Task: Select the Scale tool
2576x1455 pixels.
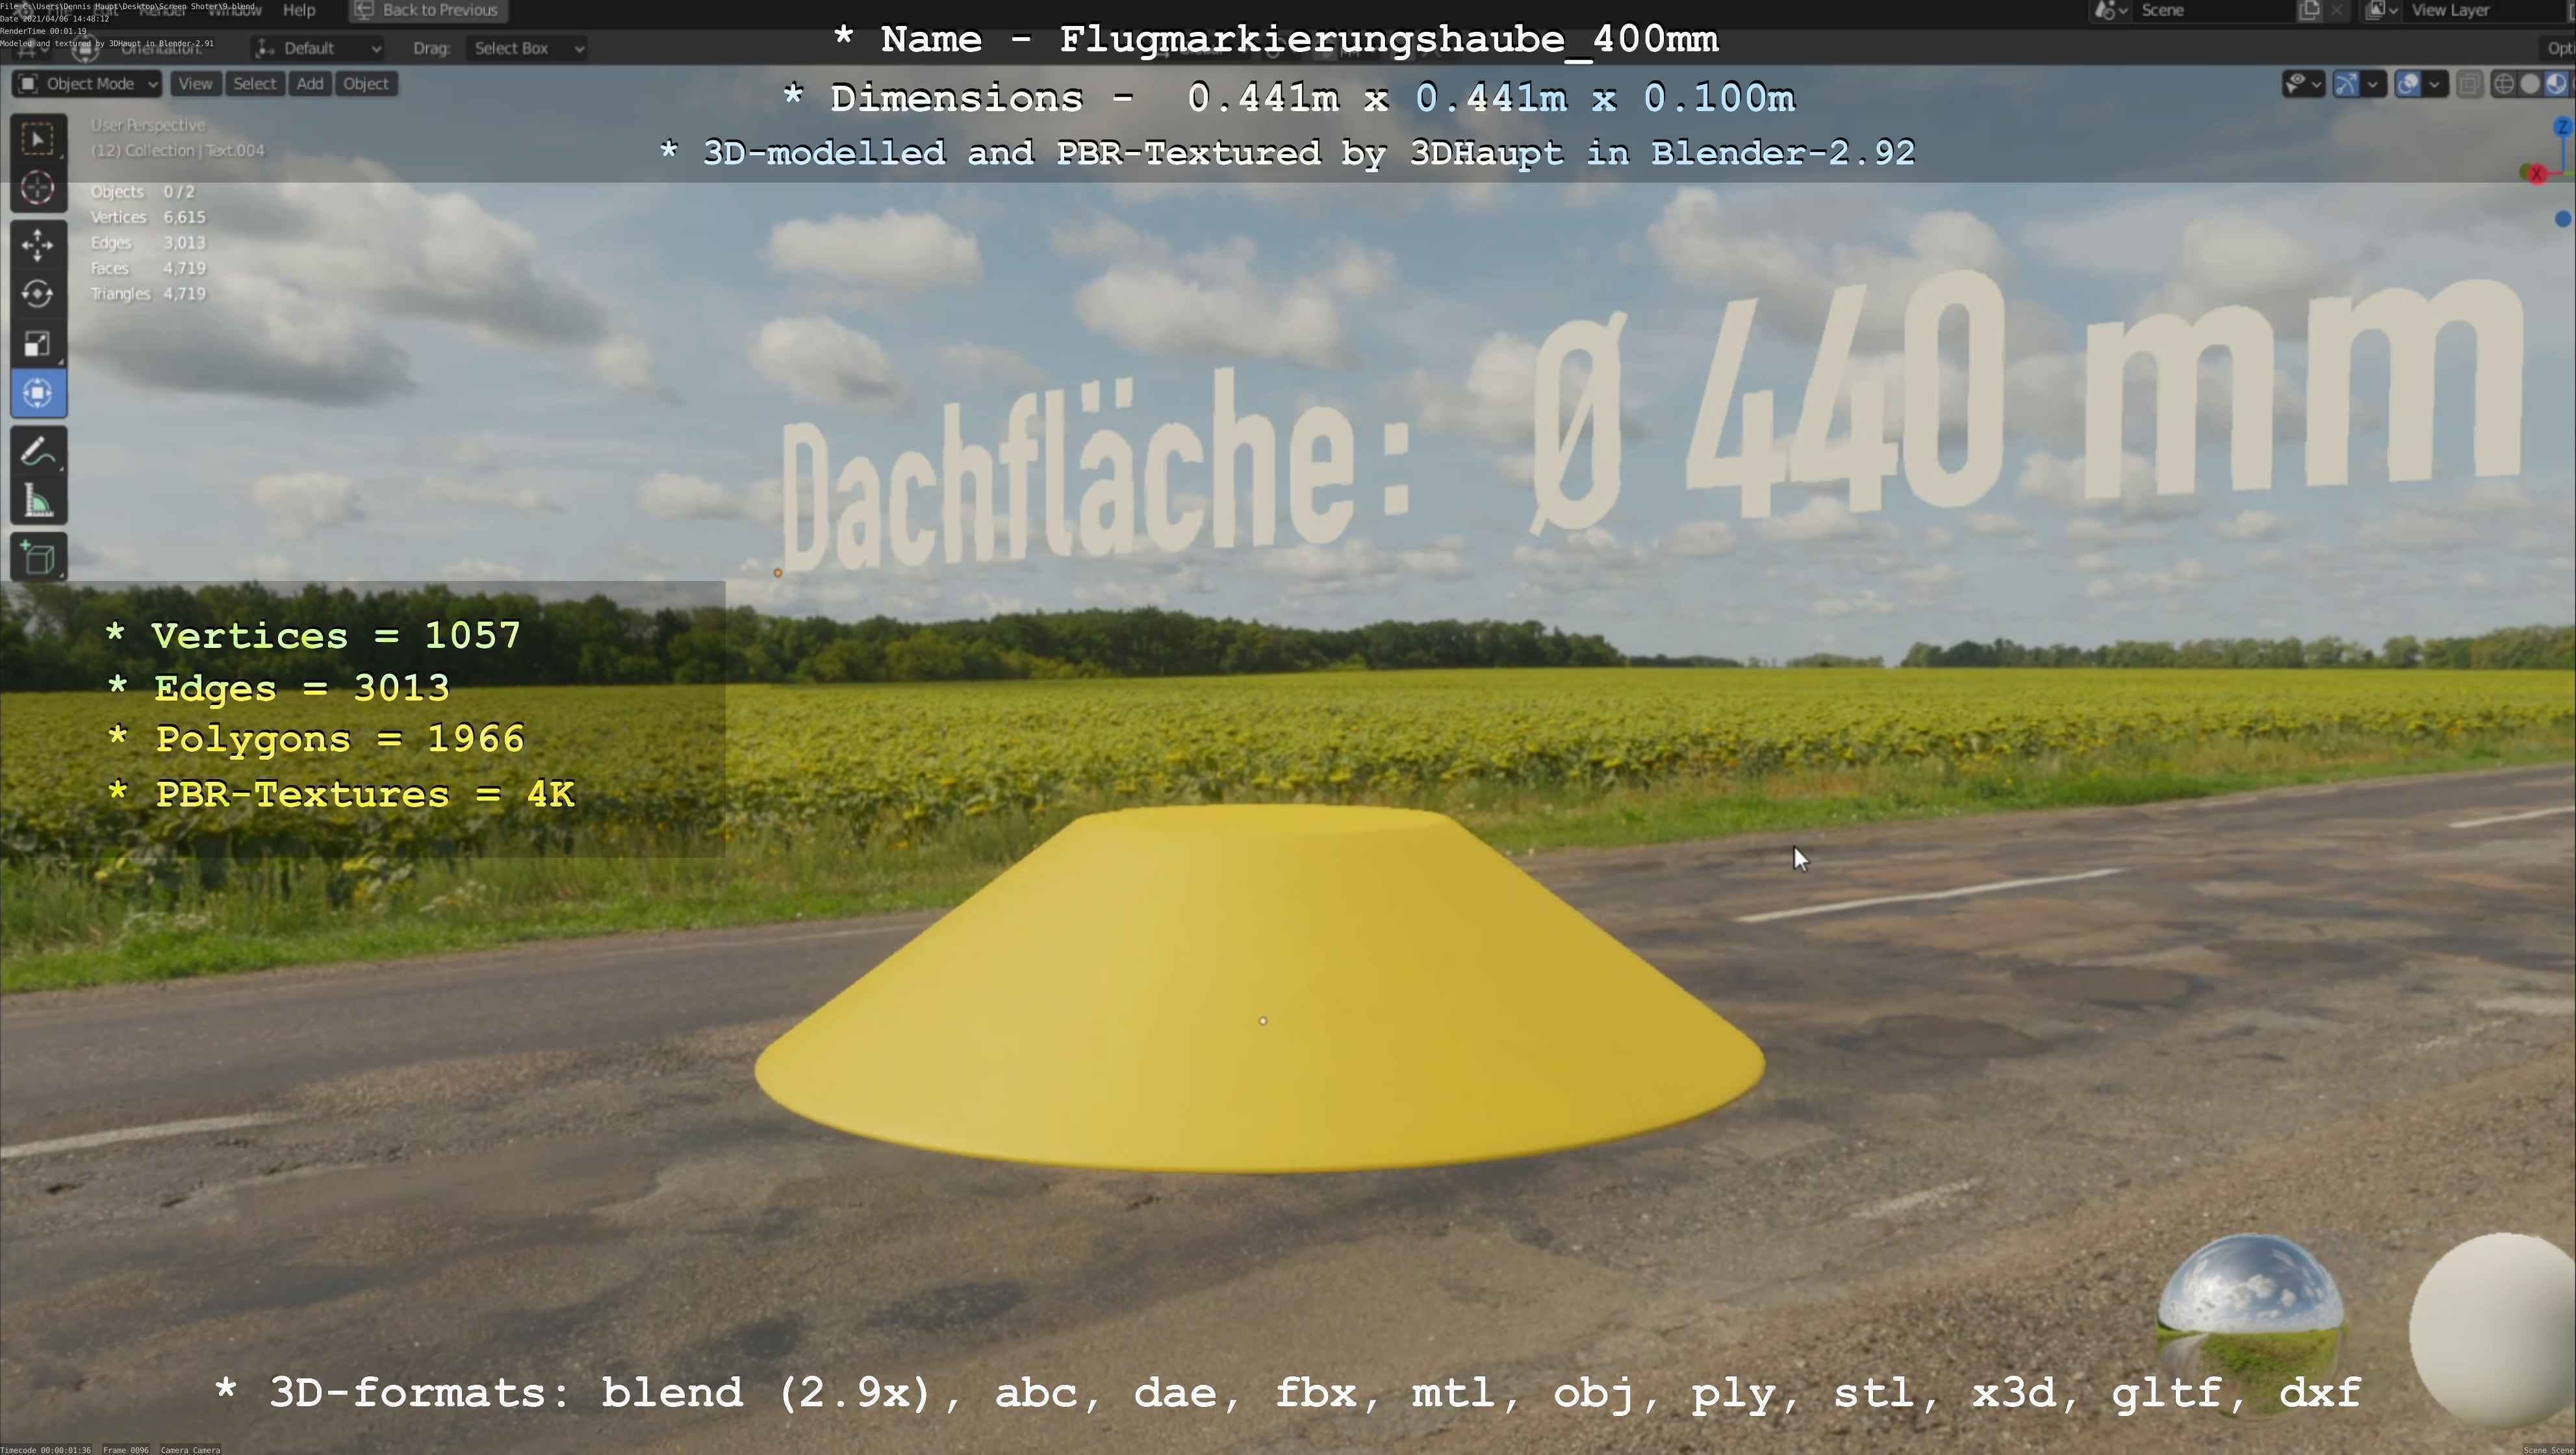Action: 38,344
